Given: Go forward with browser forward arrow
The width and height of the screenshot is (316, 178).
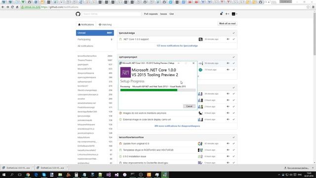Looking at the screenshot, I should (8, 7).
